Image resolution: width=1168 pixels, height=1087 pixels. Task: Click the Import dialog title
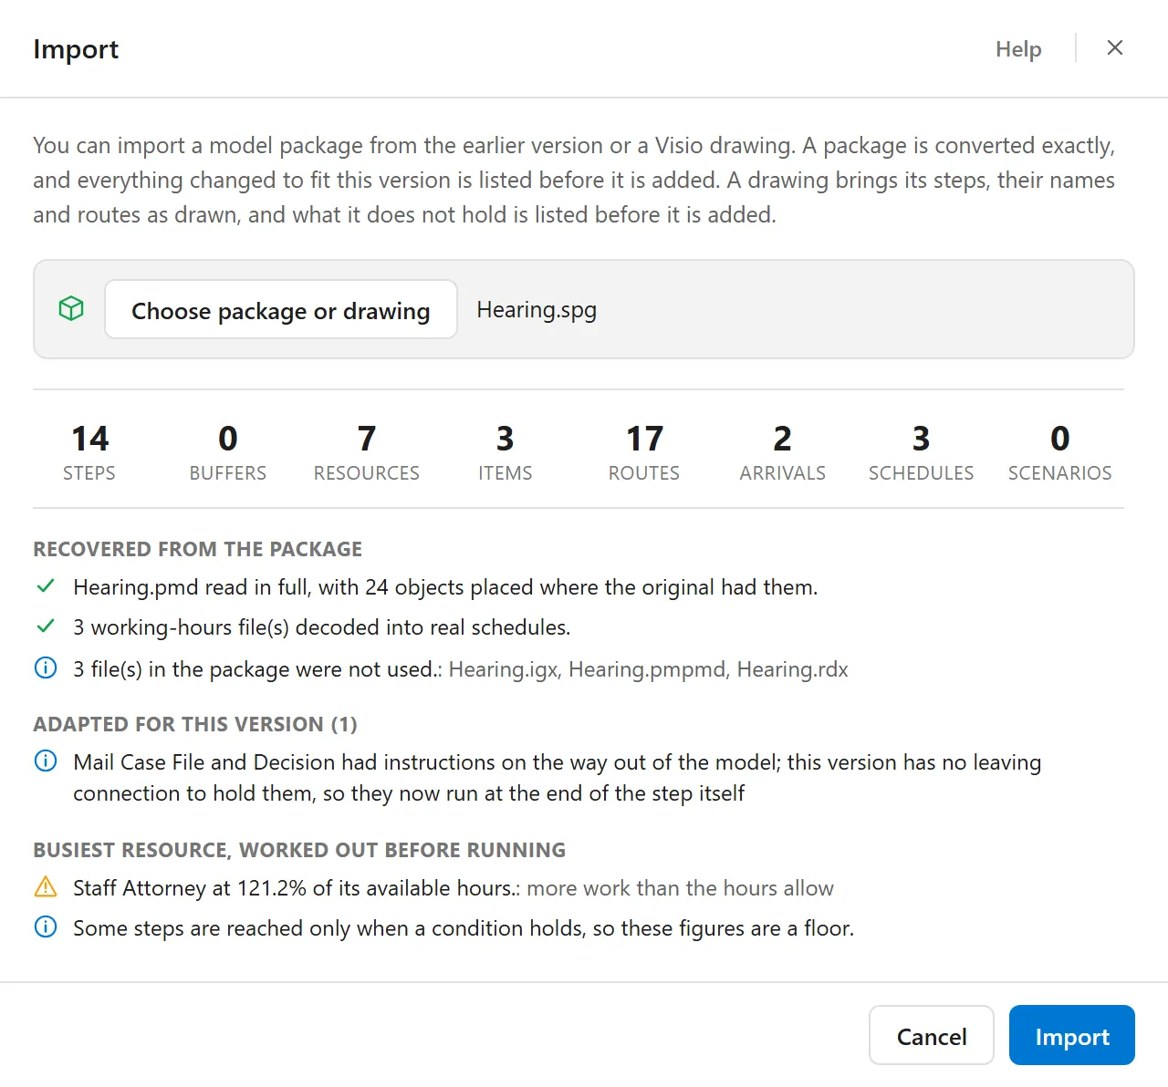click(x=76, y=49)
